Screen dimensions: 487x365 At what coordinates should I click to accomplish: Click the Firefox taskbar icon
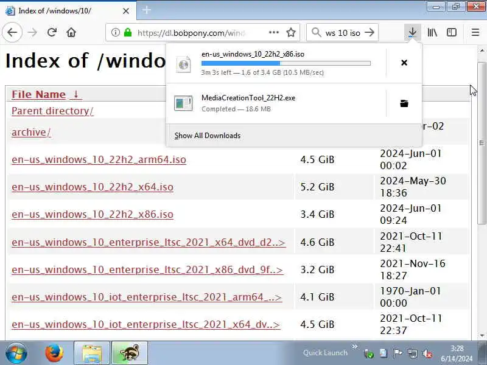point(54,353)
